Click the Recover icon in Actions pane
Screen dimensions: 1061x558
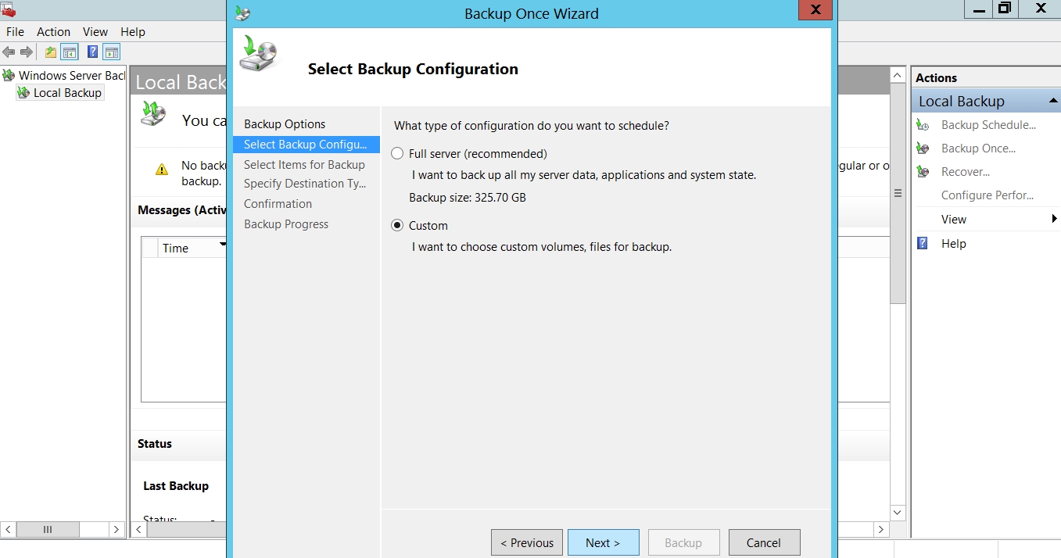[x=923, y=172]
